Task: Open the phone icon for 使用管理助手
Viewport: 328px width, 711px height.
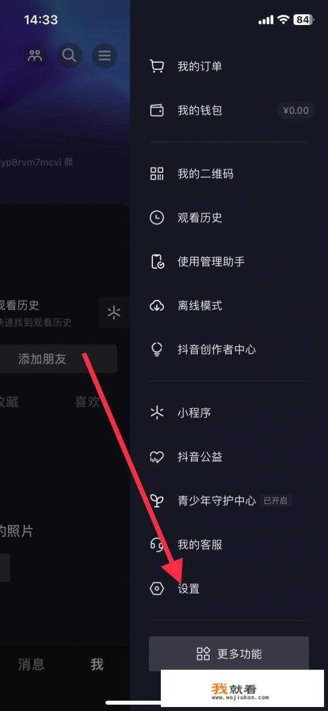Action: pyautogui.click(x=157, y=261)
